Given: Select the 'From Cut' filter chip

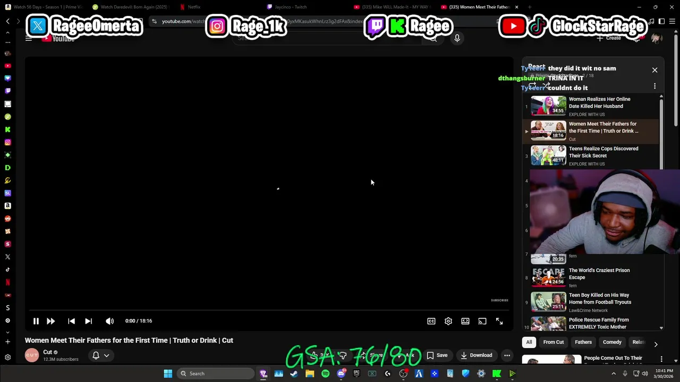Looking at the screenshot, I should tap(554, 342).
